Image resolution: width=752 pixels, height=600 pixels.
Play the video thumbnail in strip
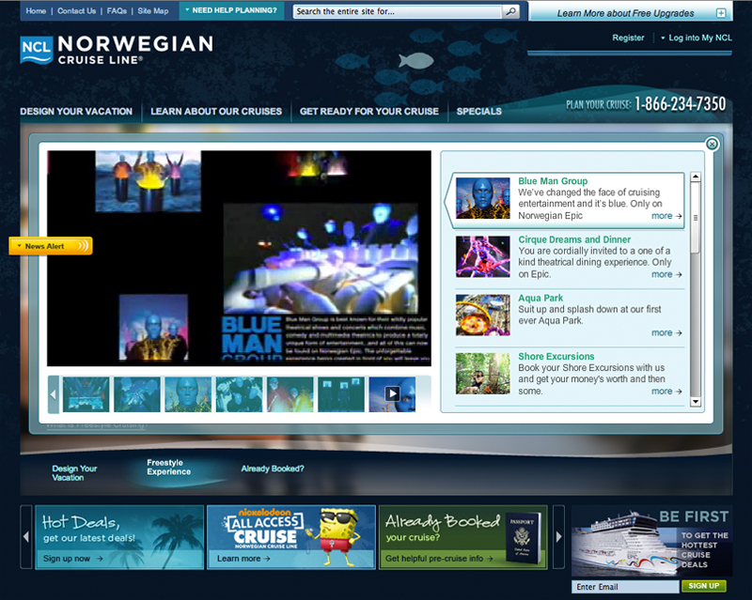coord(392,394)
